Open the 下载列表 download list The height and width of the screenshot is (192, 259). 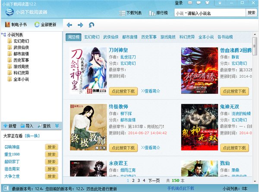130,13
